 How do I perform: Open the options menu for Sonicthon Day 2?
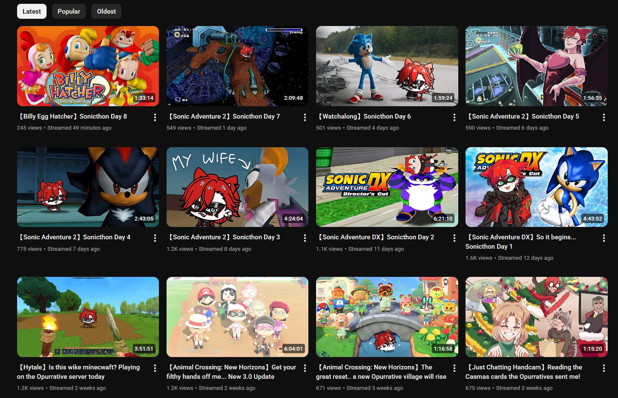click(454, 238)
